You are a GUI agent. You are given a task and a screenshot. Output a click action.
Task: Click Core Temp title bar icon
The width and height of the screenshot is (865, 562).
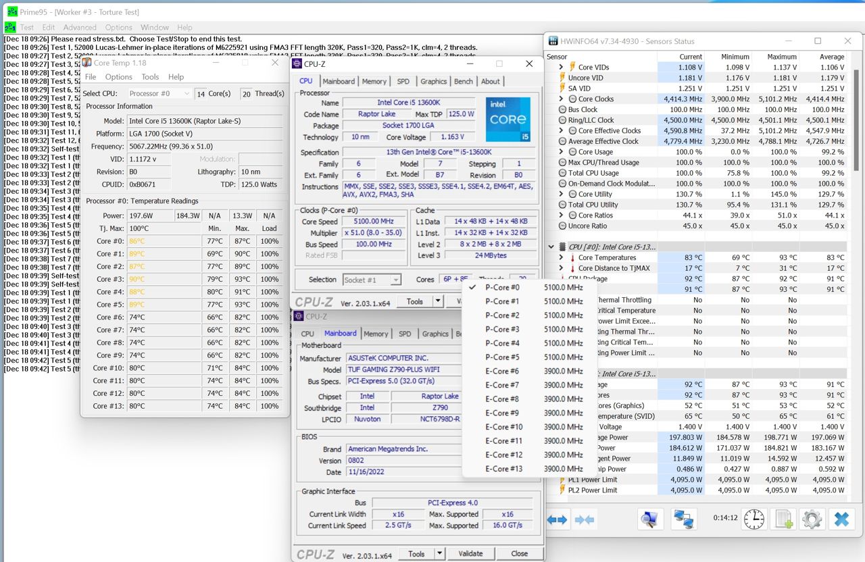click(87, 63)
